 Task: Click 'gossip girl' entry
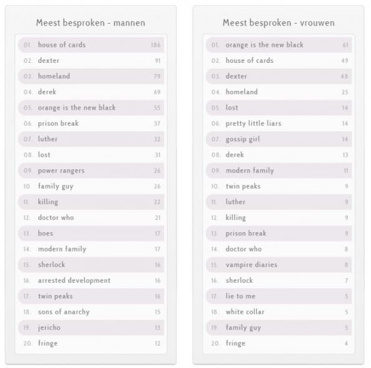pyautogui.click(x=279, y=139)
